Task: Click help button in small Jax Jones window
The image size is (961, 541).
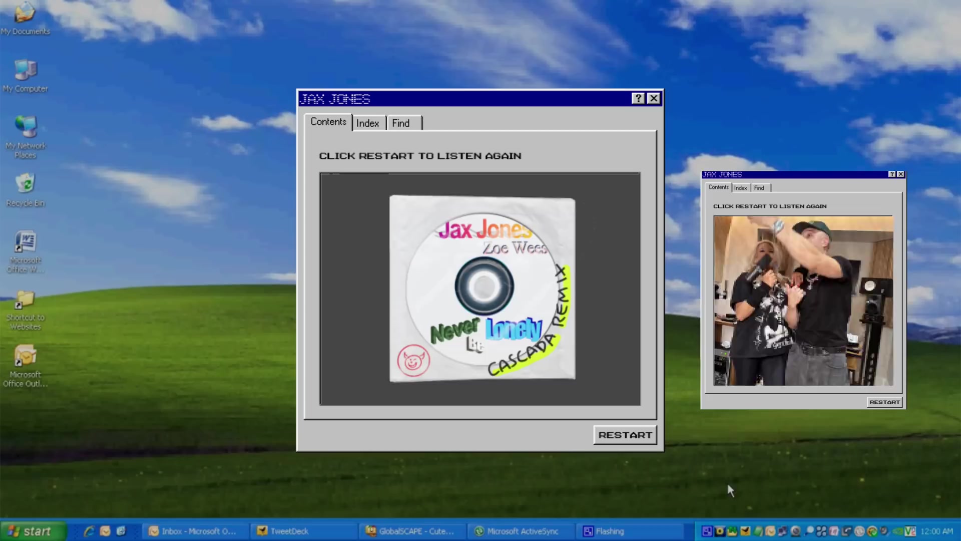Action: (x=892, y=174)
